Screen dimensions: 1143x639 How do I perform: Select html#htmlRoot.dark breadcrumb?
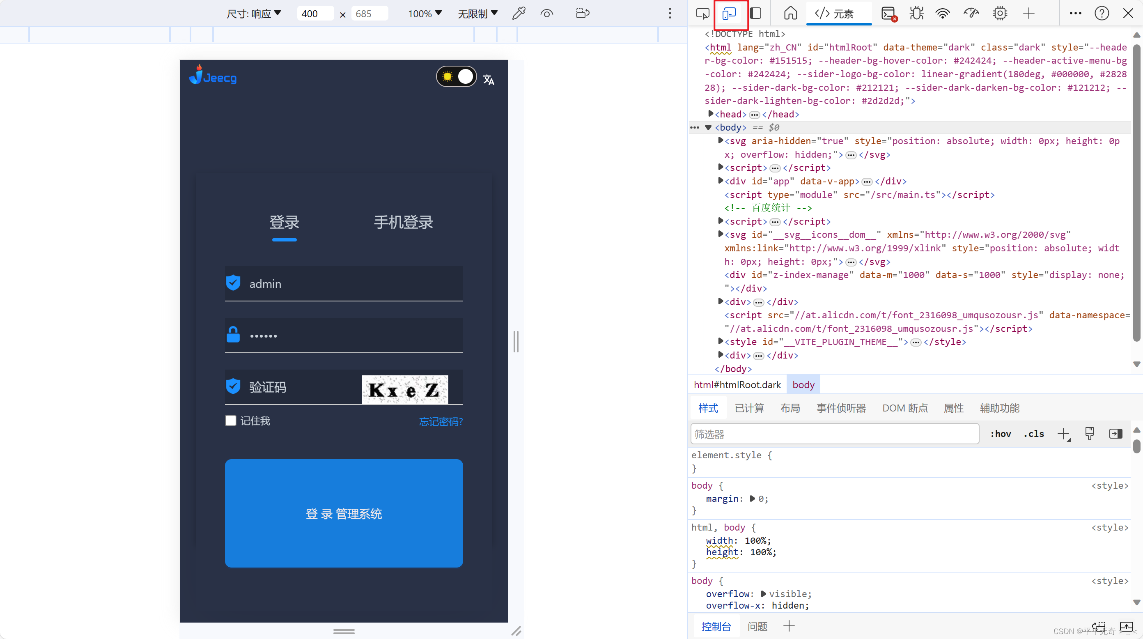pyautogui.click(x=737, y=384)
